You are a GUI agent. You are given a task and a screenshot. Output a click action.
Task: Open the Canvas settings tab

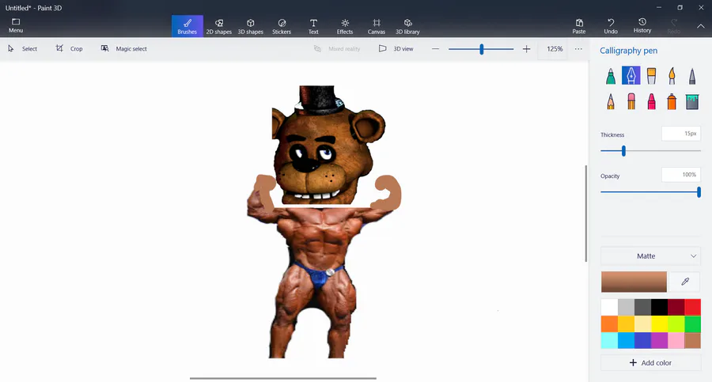(x=377, y=26)
